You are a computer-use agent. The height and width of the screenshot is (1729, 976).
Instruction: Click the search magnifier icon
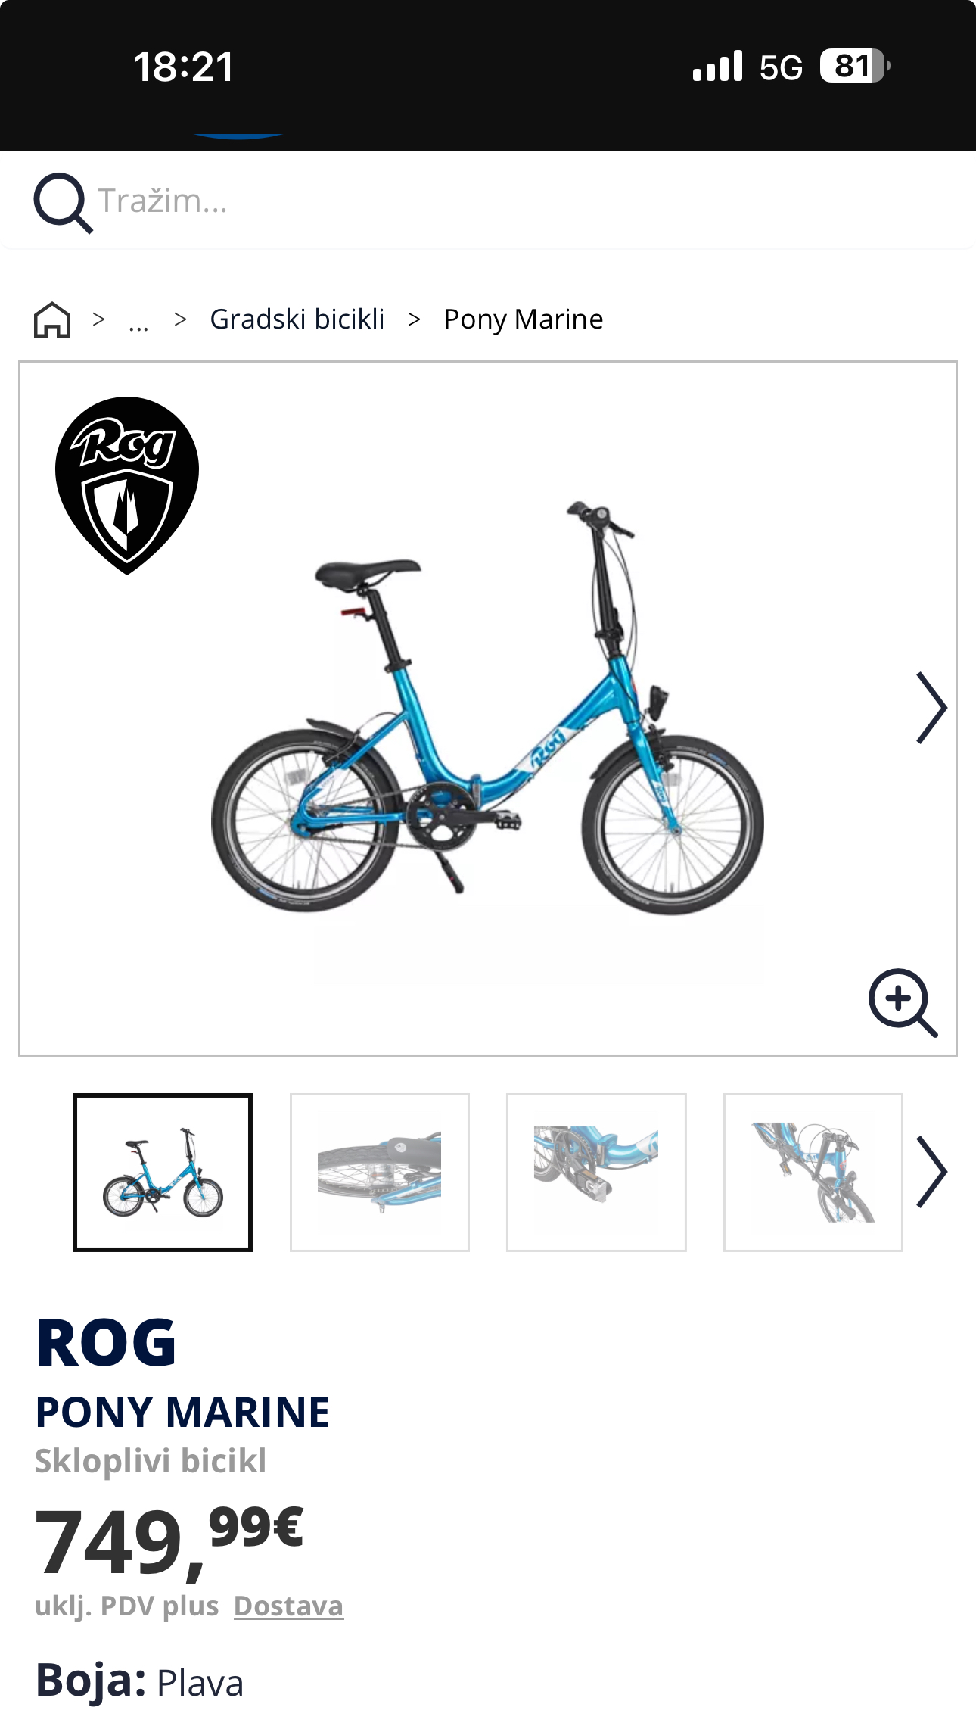point(63,203)
